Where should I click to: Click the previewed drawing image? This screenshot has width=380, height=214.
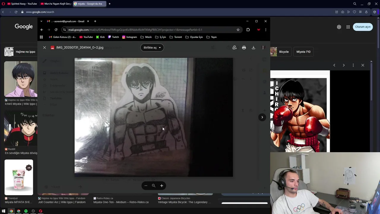(153, 117)
